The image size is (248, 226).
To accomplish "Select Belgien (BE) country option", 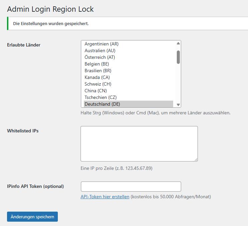I will (97, 64).
